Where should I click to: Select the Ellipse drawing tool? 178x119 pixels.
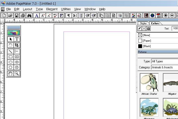click(11, 62)
